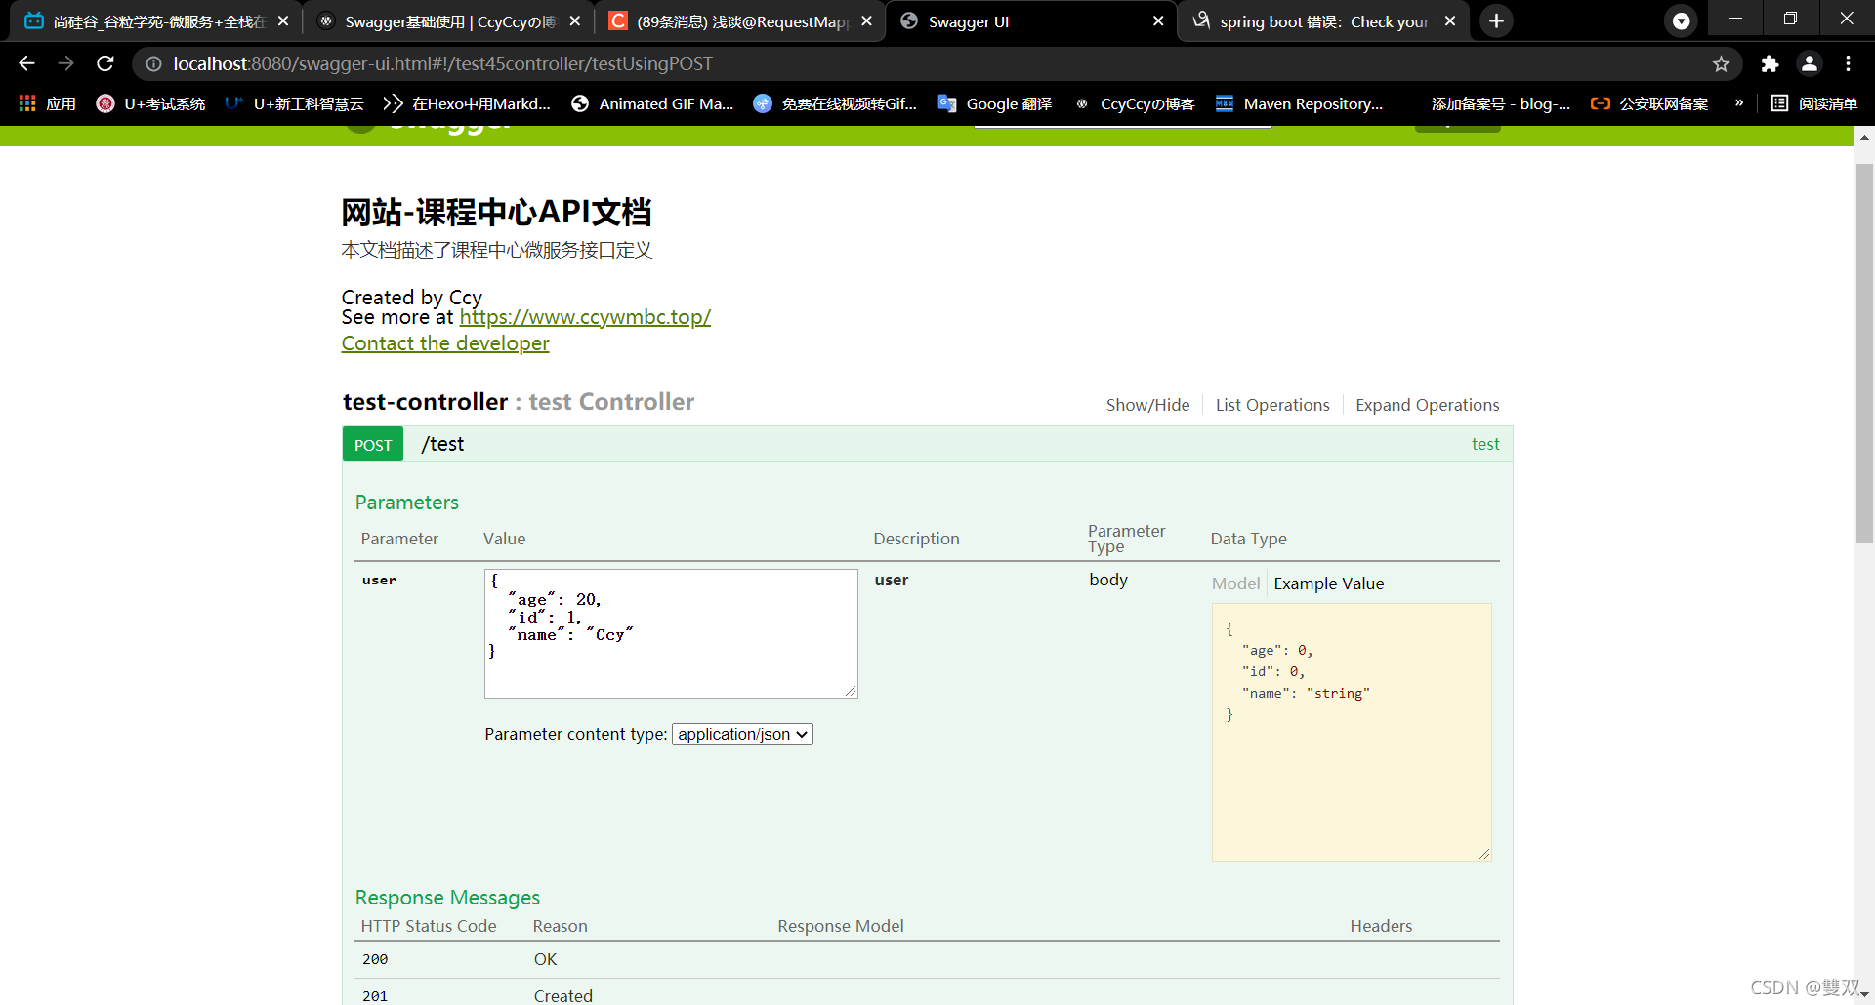Click the green POST method badge
The height and width of the screenshot is (1005, 1875).
[x=373, y=444]
